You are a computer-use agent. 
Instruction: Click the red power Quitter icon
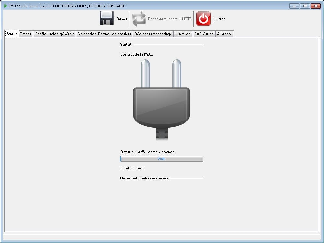pos(203,18)
